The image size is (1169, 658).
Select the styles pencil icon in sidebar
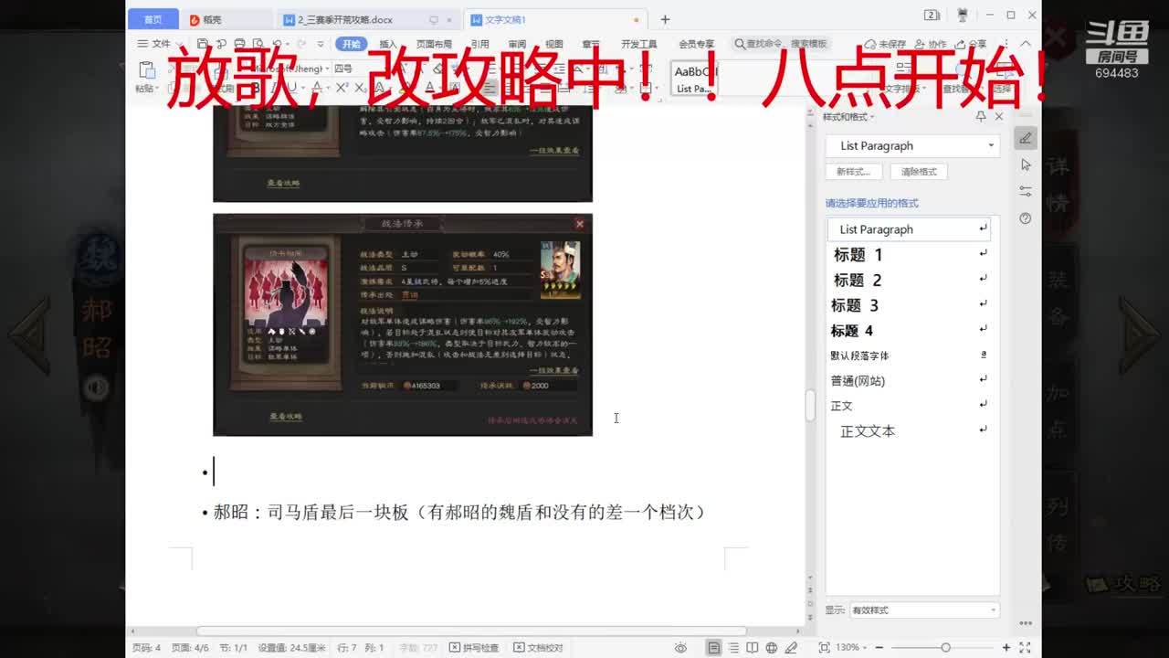pyautogui.click(x=1026, y=138)
